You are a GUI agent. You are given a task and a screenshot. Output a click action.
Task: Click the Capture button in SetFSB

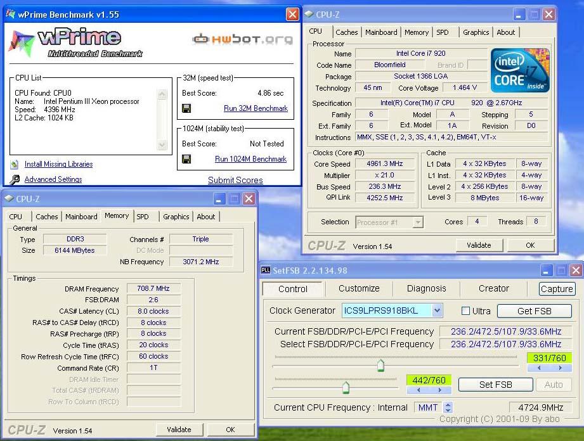pos(557,289)
